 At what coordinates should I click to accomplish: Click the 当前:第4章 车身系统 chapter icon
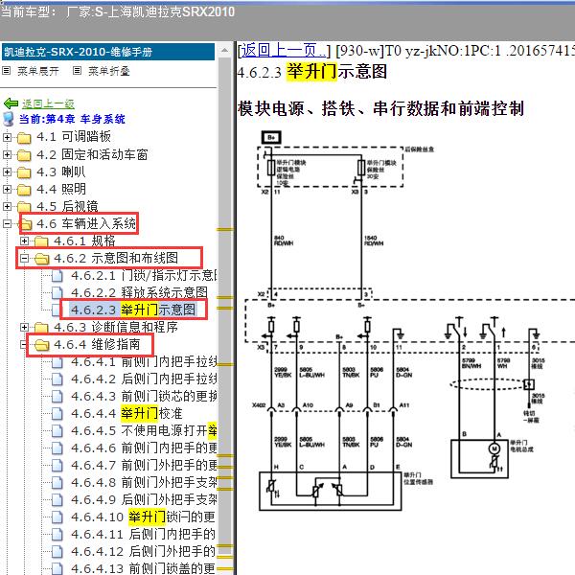(x=9, y=119)
